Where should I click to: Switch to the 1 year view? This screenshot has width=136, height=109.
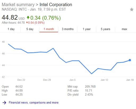pos(87,29)
